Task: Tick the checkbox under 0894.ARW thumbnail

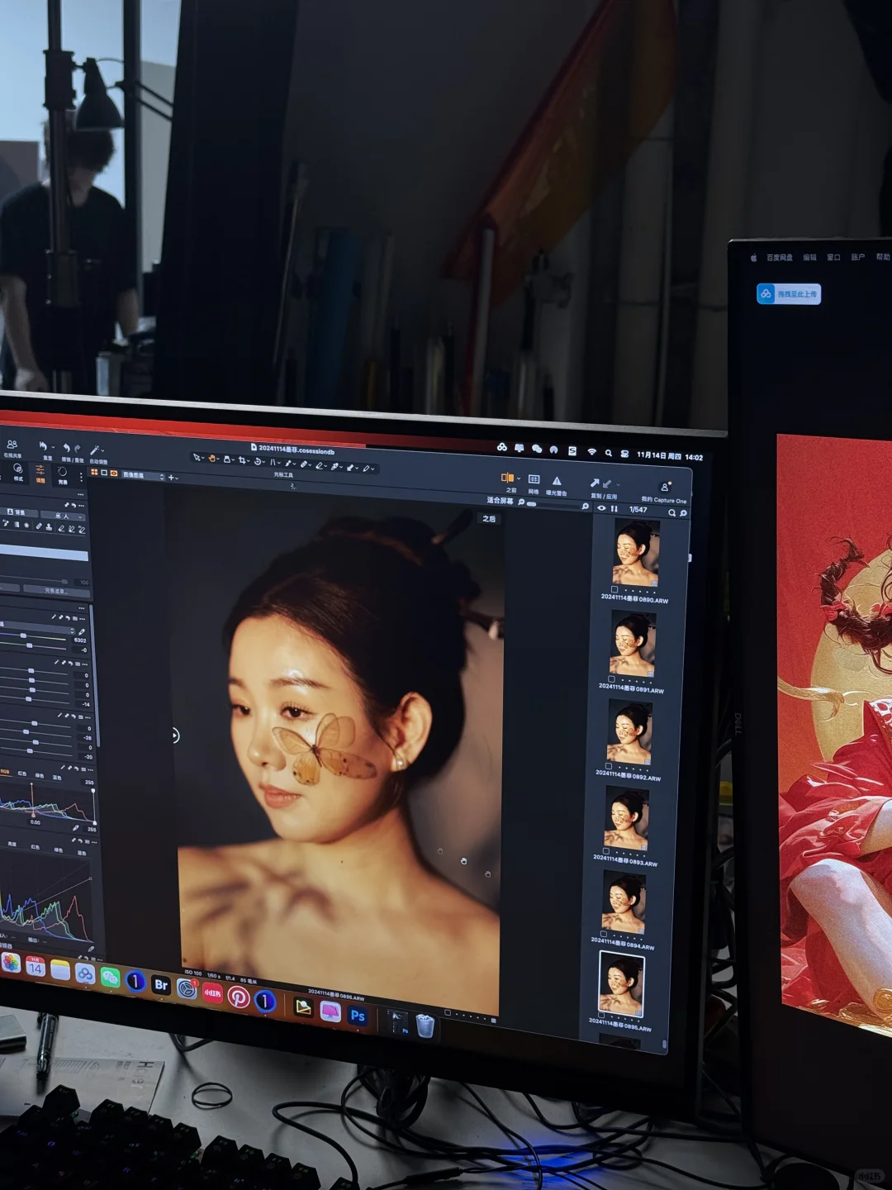Action: 604,934
